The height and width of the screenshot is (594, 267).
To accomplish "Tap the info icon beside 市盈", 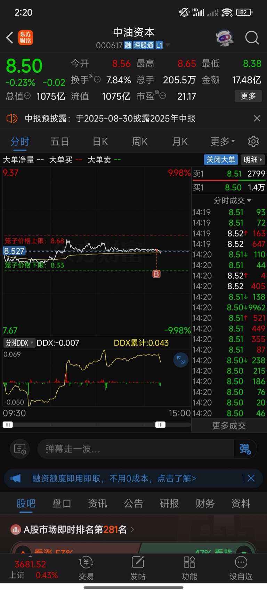I will 162,96.
